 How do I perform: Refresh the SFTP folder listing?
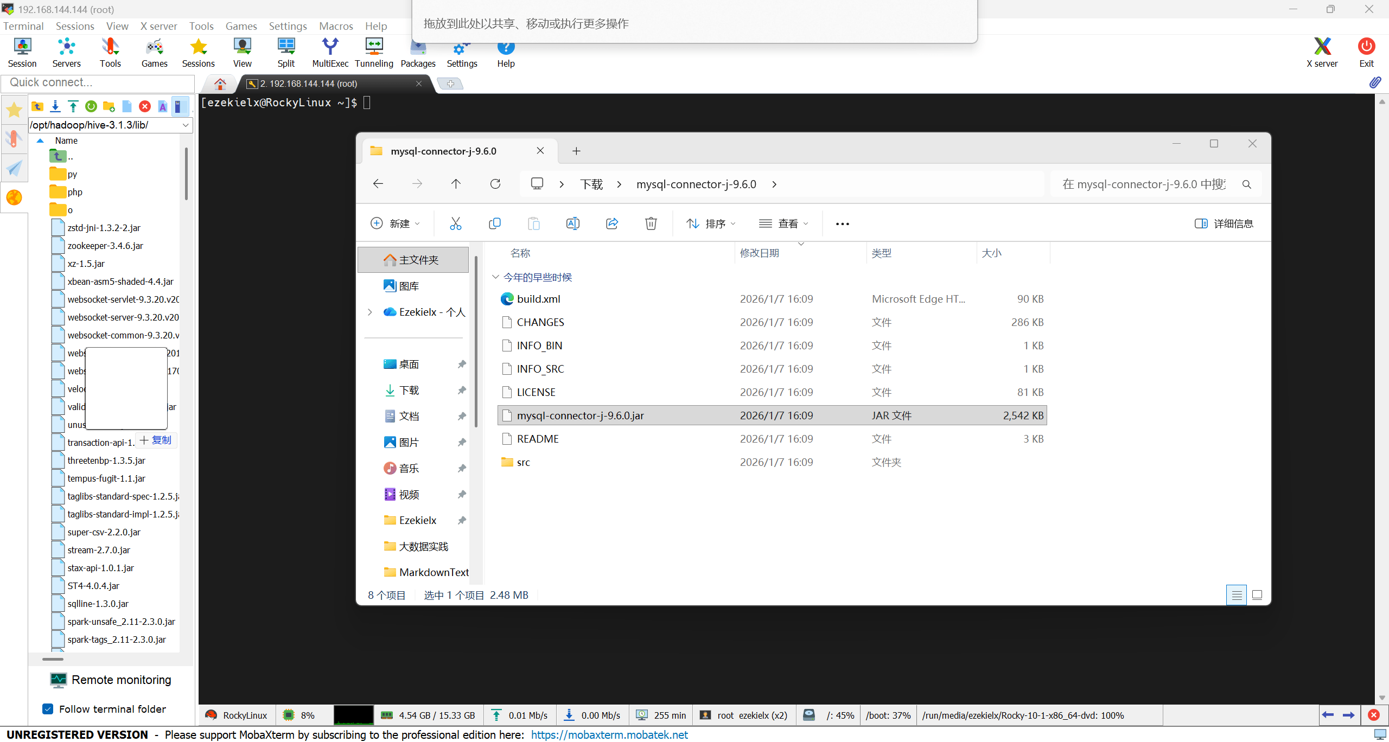pyautogui.click(x=91, y=106)
